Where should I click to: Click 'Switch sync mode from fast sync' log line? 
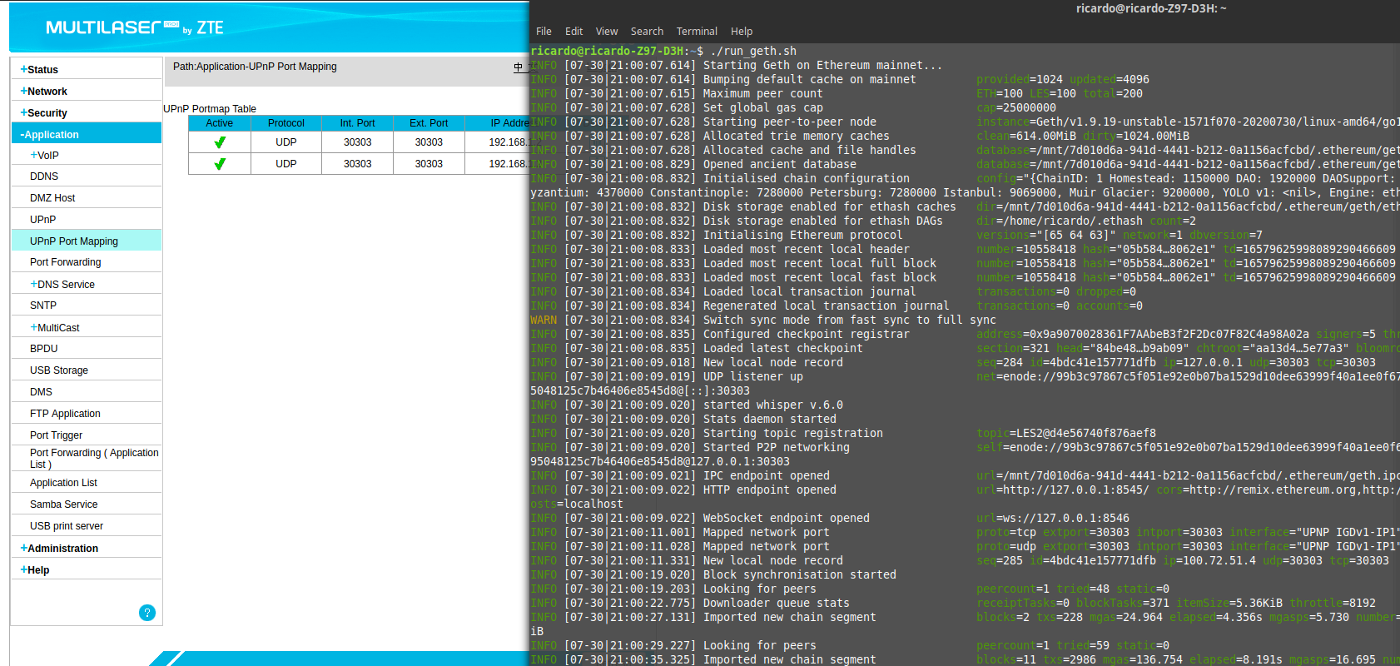(849, 320)
